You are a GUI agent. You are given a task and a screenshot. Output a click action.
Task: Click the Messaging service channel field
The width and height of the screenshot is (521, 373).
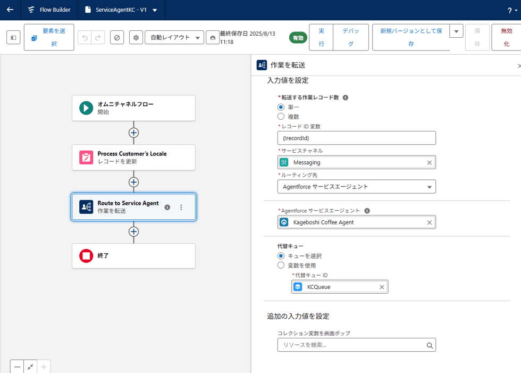[x=357, y=162]
